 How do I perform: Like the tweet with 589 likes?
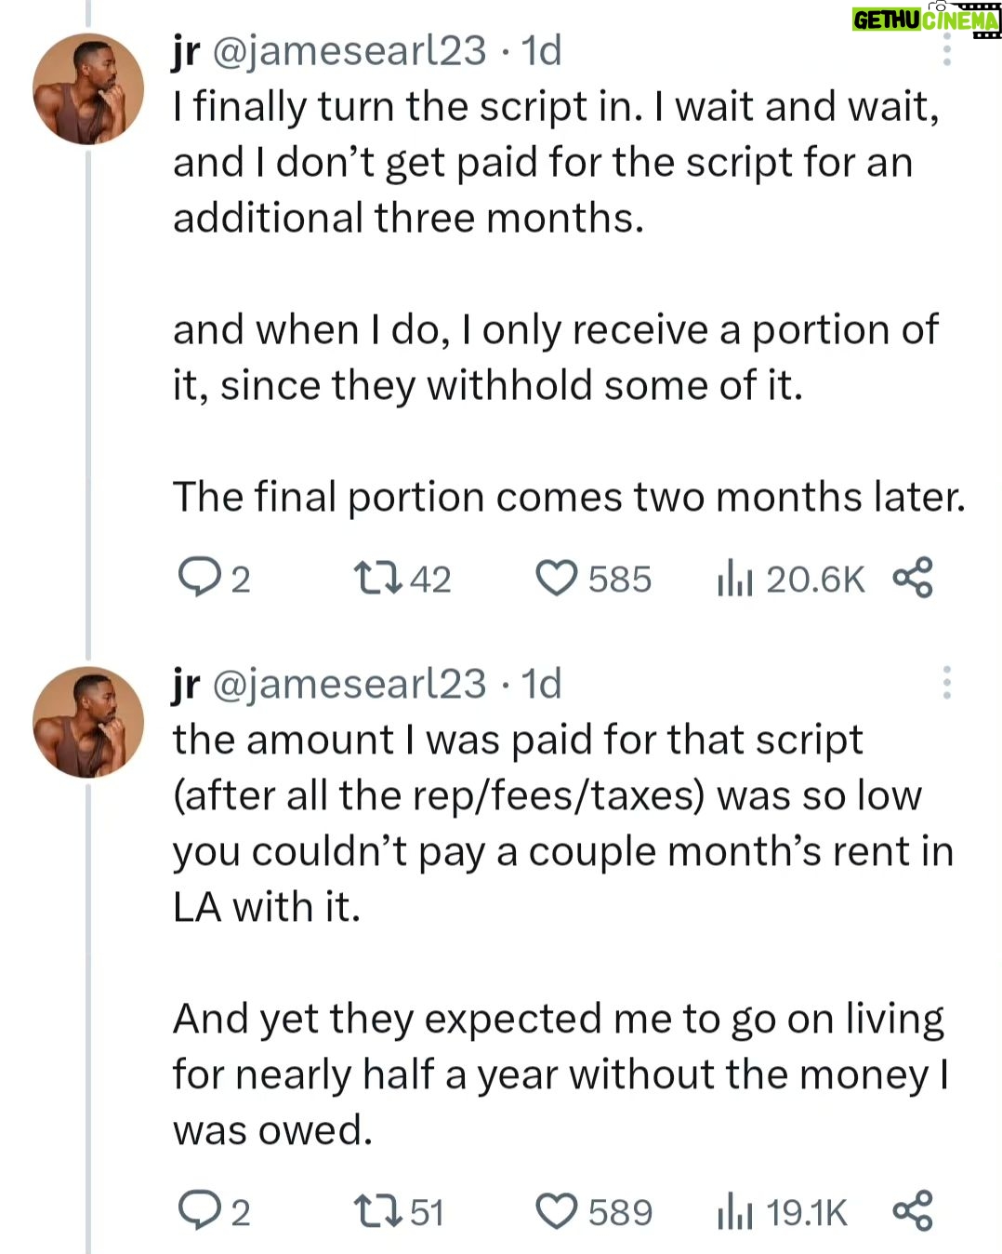(x=557, y=1211)
